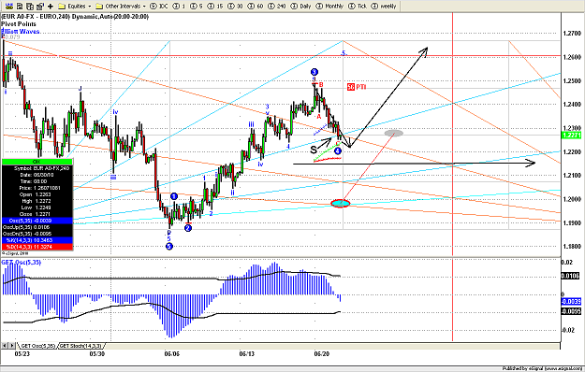The width and height of the screenshot is (585, 372).
Task: Click the fourth toolbar icon with a padlock
Action: tap(40, 6)
